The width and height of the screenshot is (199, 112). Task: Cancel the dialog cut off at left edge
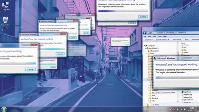click(30, 69)
